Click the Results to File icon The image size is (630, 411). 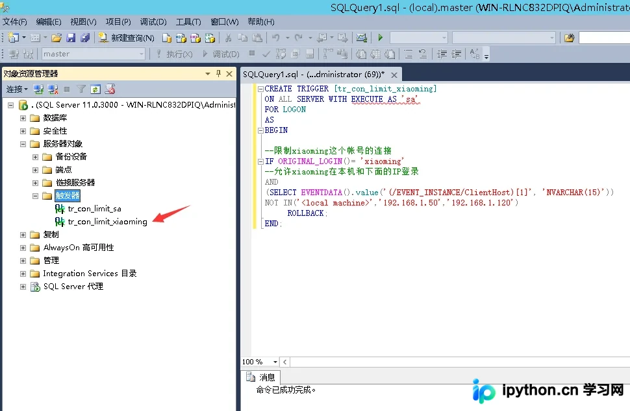click(390, 54)
